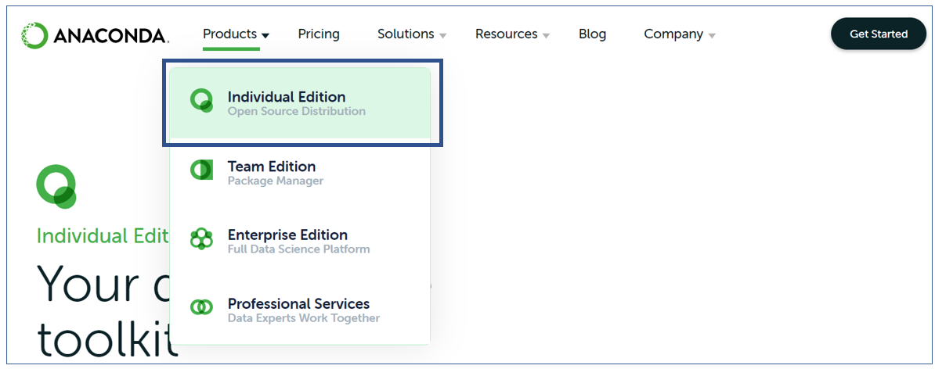The image size is (935, 369).
Task: Go to the Pricing page
Action: click(319, 34)
